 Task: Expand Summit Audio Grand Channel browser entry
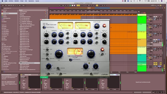click(20, 63)
